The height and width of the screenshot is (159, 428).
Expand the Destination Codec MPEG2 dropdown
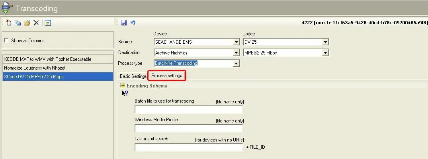tap(325, 53)
